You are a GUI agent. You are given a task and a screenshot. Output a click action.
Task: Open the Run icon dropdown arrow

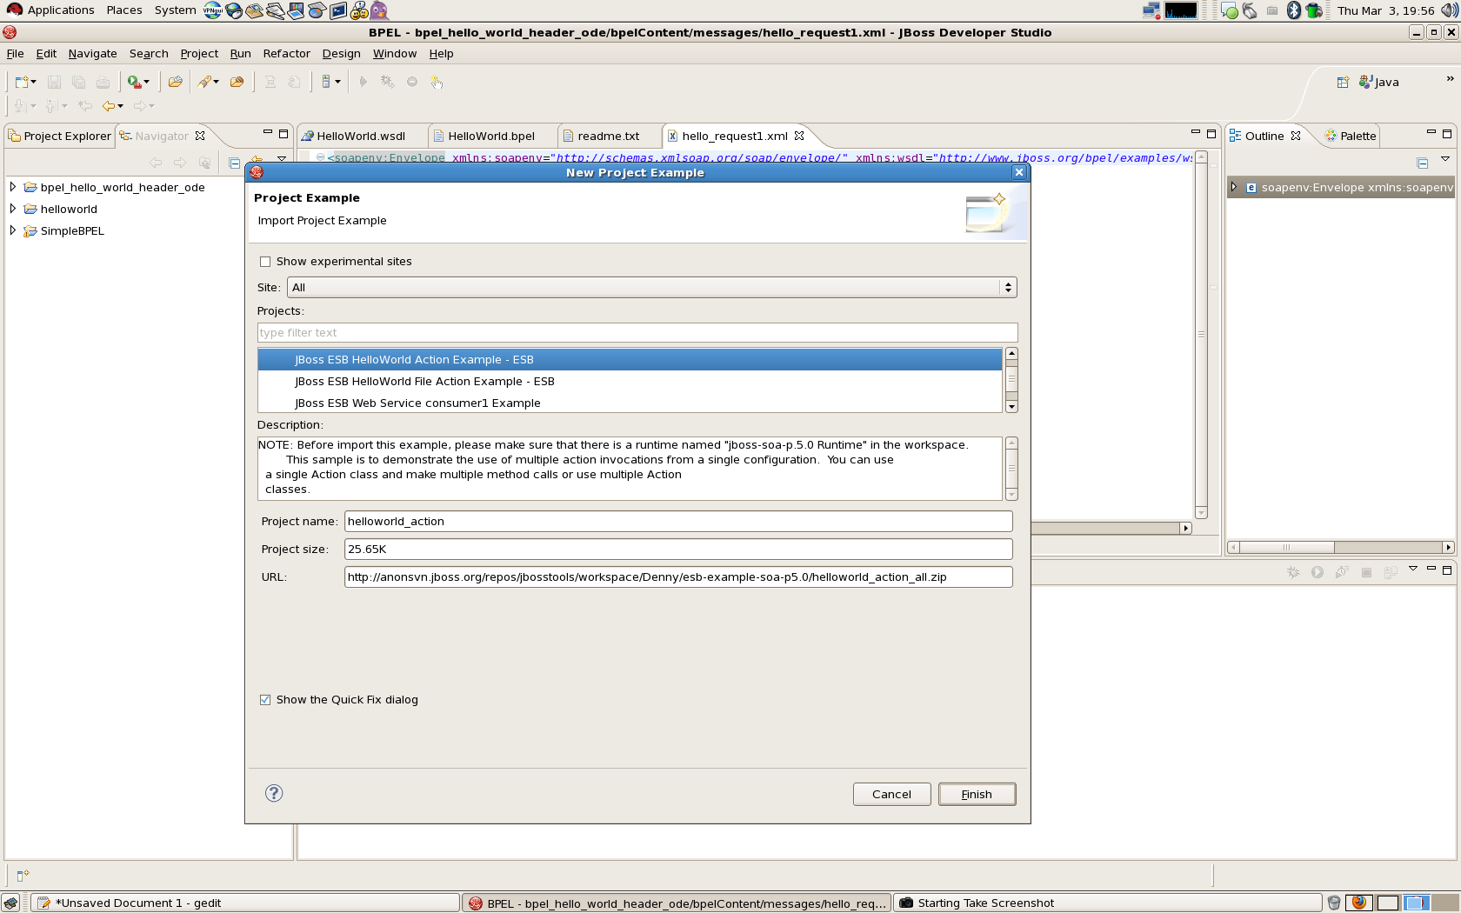[x=146, y=83]
